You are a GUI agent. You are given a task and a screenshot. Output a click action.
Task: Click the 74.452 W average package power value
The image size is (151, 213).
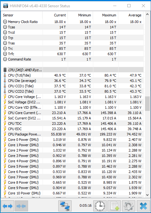point(134,134)
